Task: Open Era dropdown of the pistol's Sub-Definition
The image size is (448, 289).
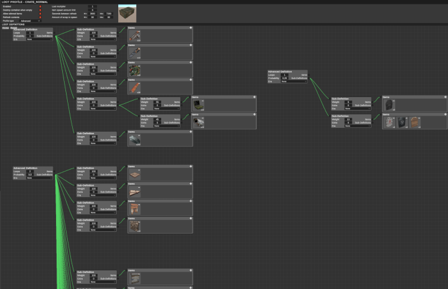Action: click(x=103, y=39)
